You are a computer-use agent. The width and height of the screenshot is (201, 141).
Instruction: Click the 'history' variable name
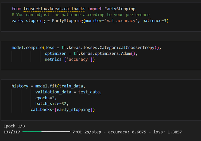[x=20, y=86]
